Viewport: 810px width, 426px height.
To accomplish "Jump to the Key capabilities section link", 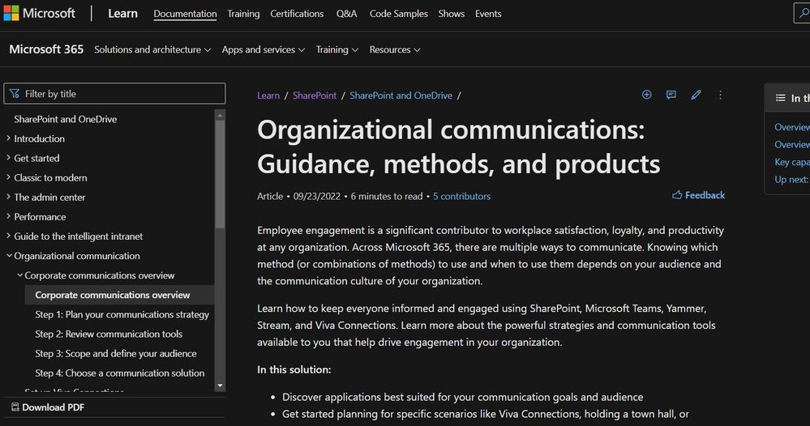I will coord(792,162).
